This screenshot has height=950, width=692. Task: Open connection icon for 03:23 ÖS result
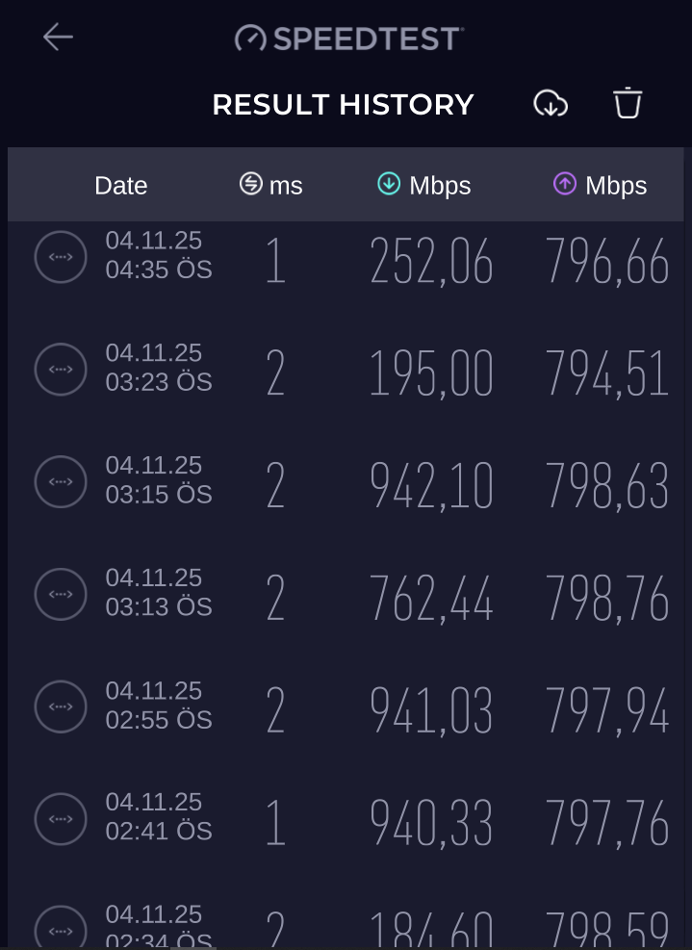pos(61,370)
